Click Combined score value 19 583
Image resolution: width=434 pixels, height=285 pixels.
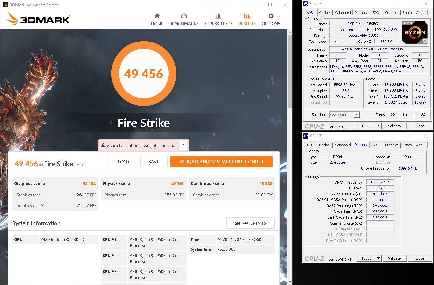(x=266, y=183)
